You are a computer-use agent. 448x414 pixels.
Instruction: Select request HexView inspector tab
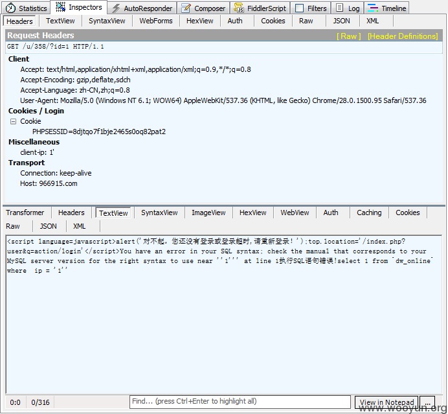[x=199, y=21]
